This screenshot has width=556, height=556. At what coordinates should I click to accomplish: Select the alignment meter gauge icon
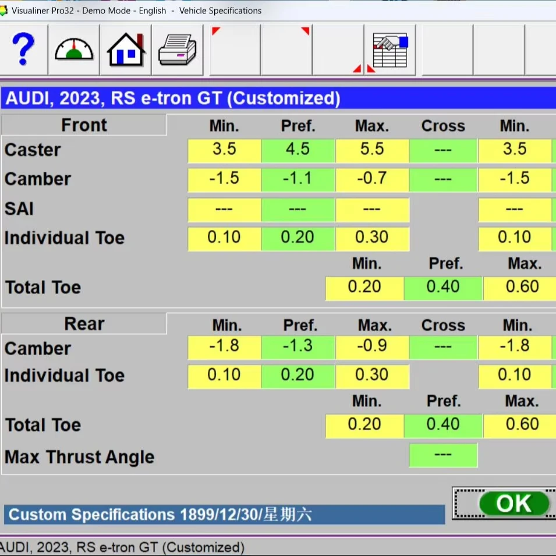coord(73,49)
